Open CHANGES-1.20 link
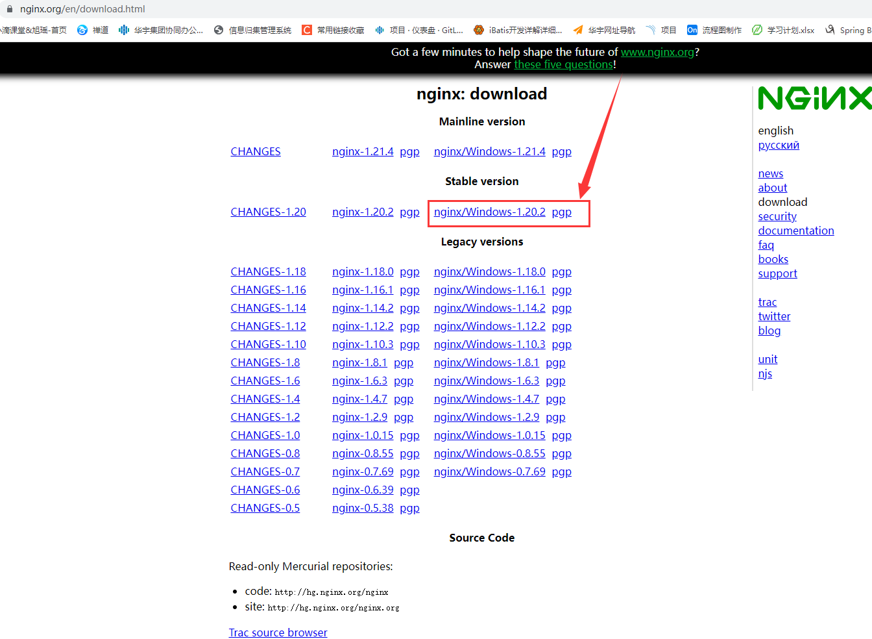The height and width of the screenshot is (639, 872). pos(269,212)
